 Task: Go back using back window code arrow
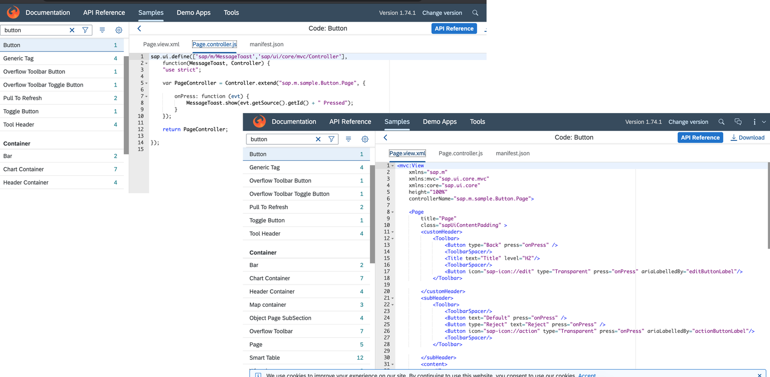click(139, 28)
